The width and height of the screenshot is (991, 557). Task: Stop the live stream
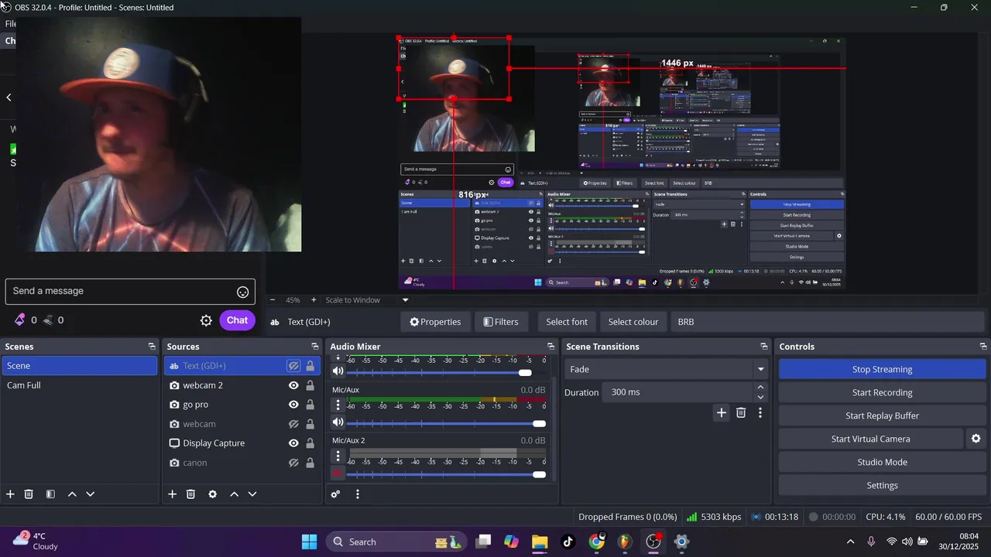click(x=882, y=369)
